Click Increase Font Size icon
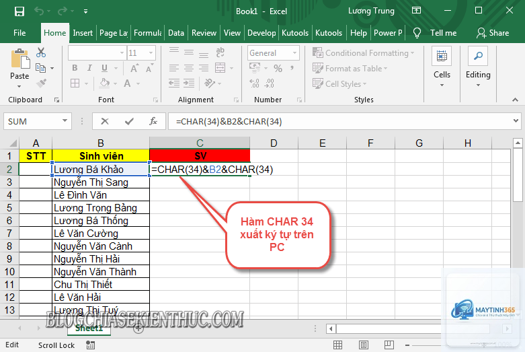This screenshot has height=352, width=525. click(x=134, y=69)
